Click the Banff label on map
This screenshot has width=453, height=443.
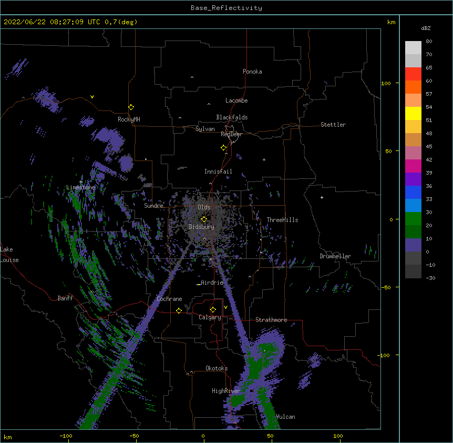[x=65, y=298]
